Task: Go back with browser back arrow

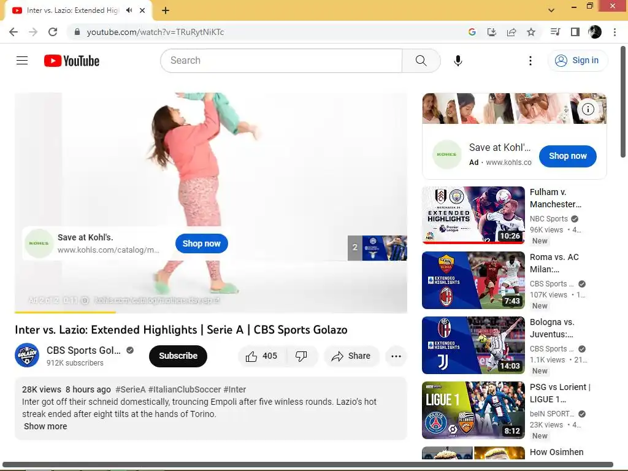Action: click(13, 32)
